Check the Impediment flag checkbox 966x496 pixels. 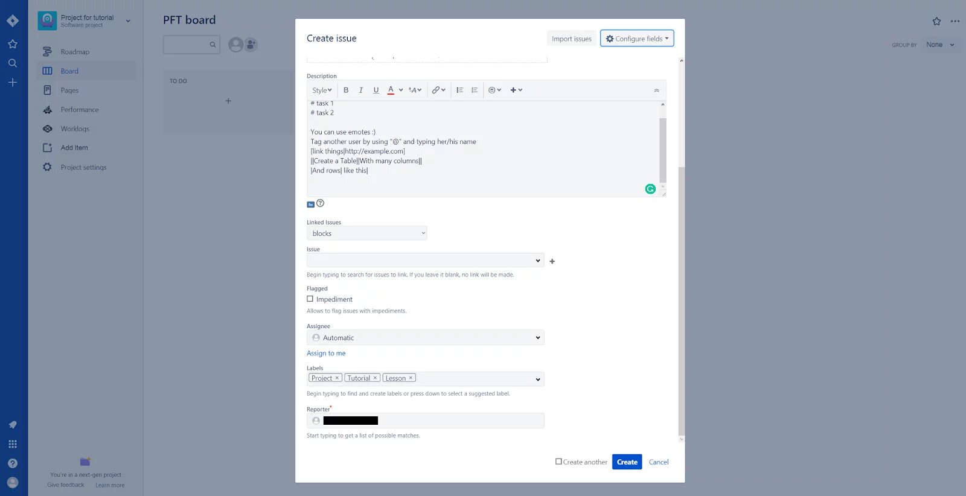(x=310, y=299)
